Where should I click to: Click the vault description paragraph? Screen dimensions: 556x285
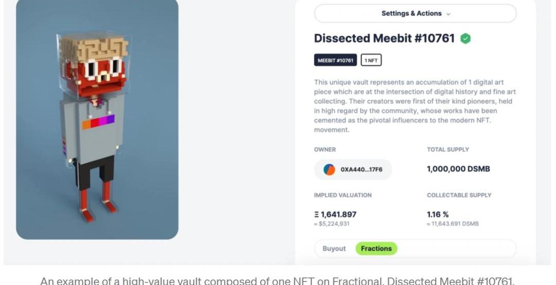[415, 106]
